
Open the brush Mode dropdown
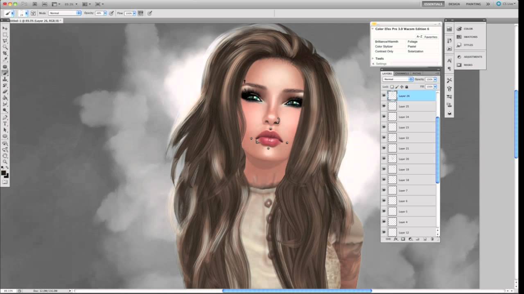click(65, 13)
